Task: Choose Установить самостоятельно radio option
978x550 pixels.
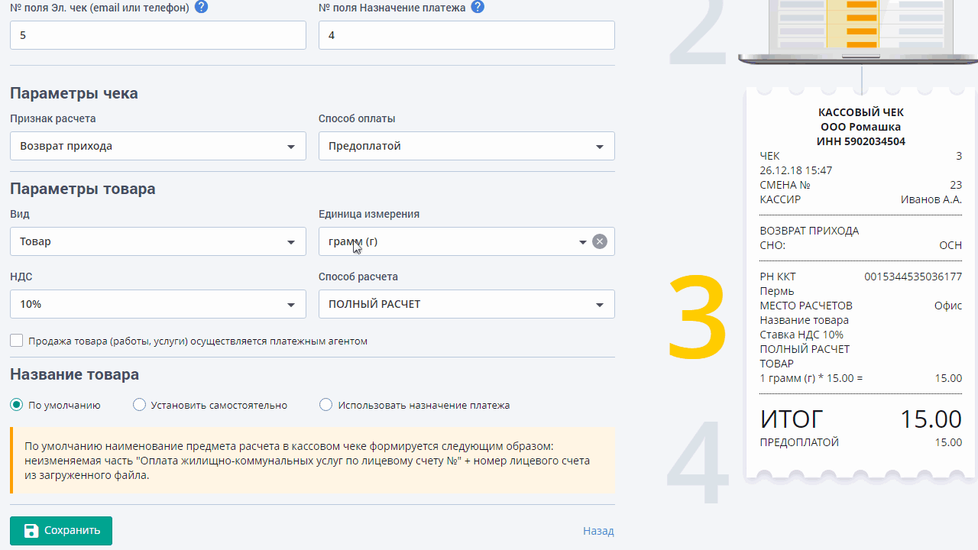Action: pos(139,405)
